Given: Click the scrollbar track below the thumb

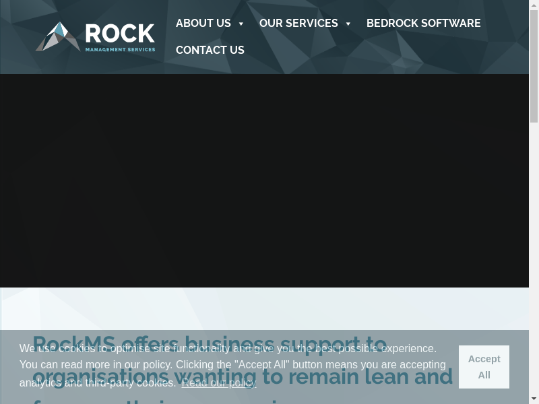Looking at the screenshot, I should pos(534,269).
